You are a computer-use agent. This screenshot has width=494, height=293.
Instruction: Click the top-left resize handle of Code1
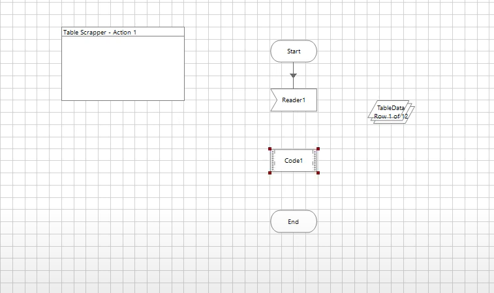click(x=270, y=148)
